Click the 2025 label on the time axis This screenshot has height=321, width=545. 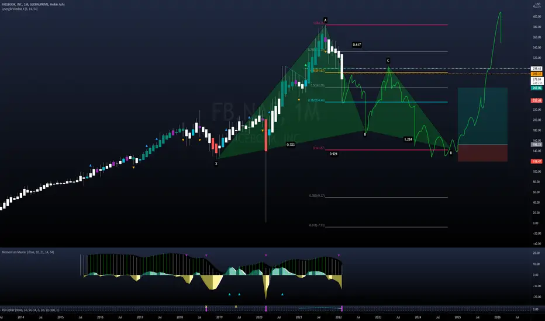(x=458, y=317)
